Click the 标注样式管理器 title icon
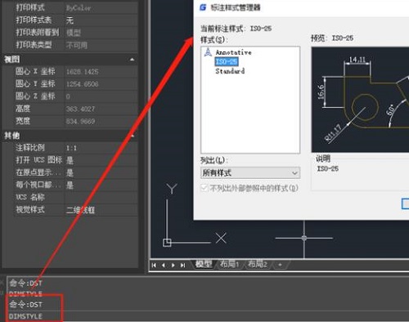 coord(203,7)
